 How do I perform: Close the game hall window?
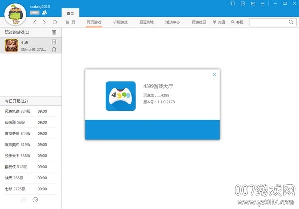click(x=294, y=3)
